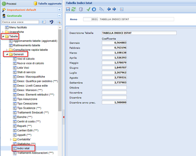
Task: Open Menu facilitato item
Action: tap(16, 28)
